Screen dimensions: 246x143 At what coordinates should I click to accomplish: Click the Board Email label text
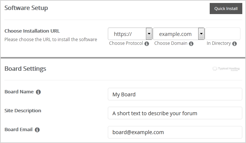pyautogui.click(x=19, y=130)
